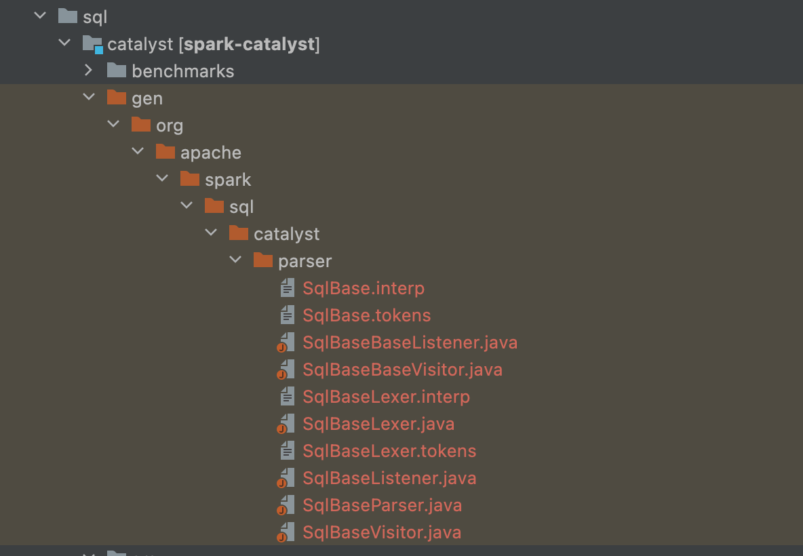
Task: Collapse the gen folder chevron
Action: (89, 97)
